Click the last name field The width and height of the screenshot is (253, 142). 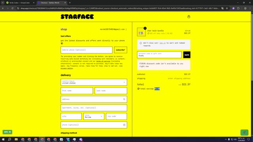tap(111, 91)
